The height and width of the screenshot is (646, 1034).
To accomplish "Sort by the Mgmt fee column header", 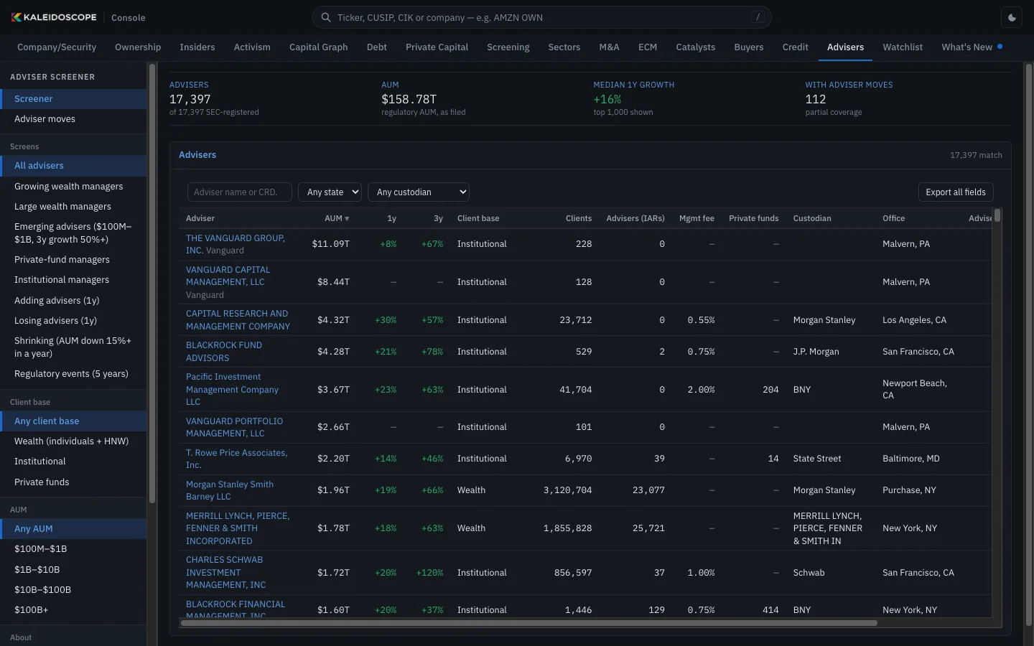I will [697, 218].
